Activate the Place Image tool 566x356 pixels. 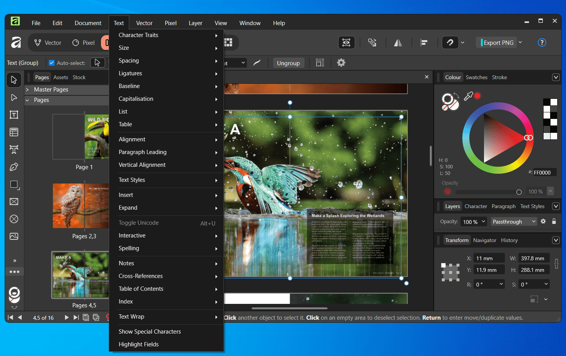click(x=14, y=236)
